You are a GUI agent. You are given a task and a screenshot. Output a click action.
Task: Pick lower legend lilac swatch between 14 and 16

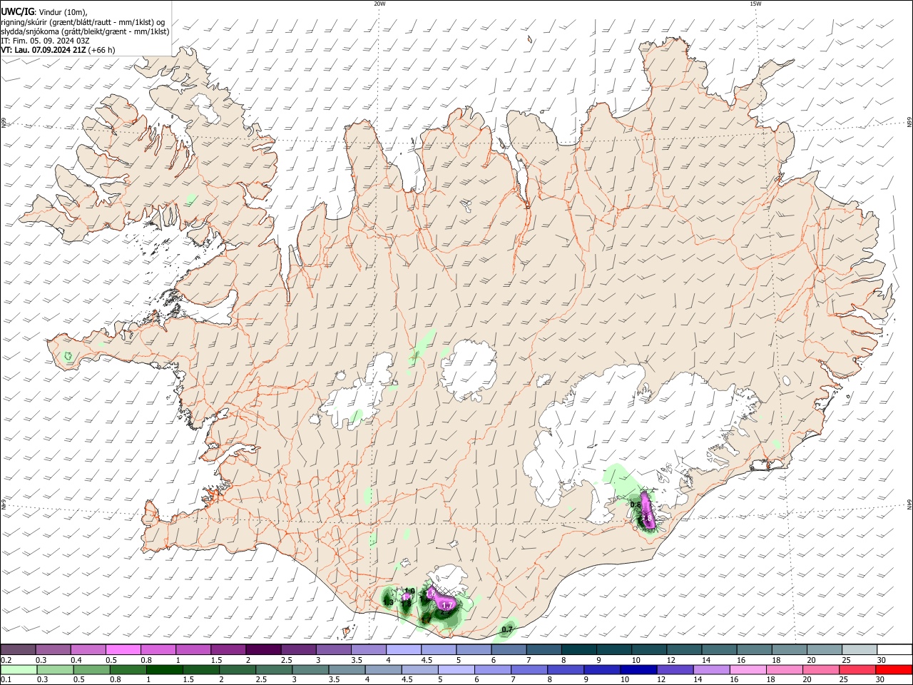click(710, 669)
